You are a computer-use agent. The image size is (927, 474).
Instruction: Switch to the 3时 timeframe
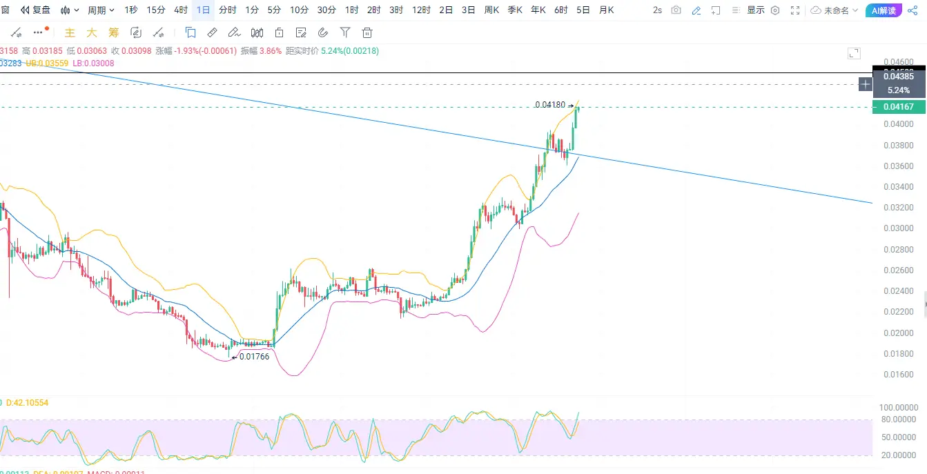[396, 10]
